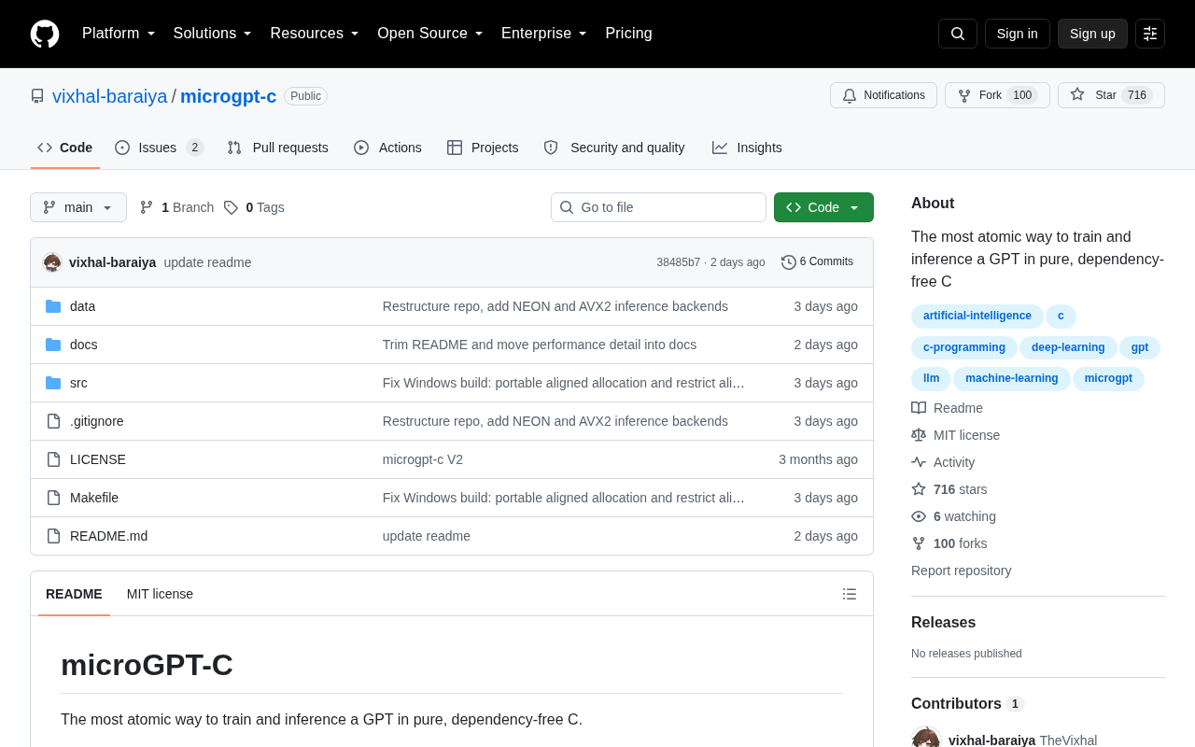Open the gpt topic tag
The width and height of the screenshot is (1195, 747).
point(1140,347)
